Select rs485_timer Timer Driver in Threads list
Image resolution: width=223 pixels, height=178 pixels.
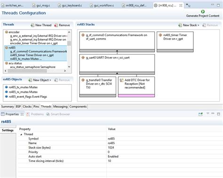coord(32,55)
